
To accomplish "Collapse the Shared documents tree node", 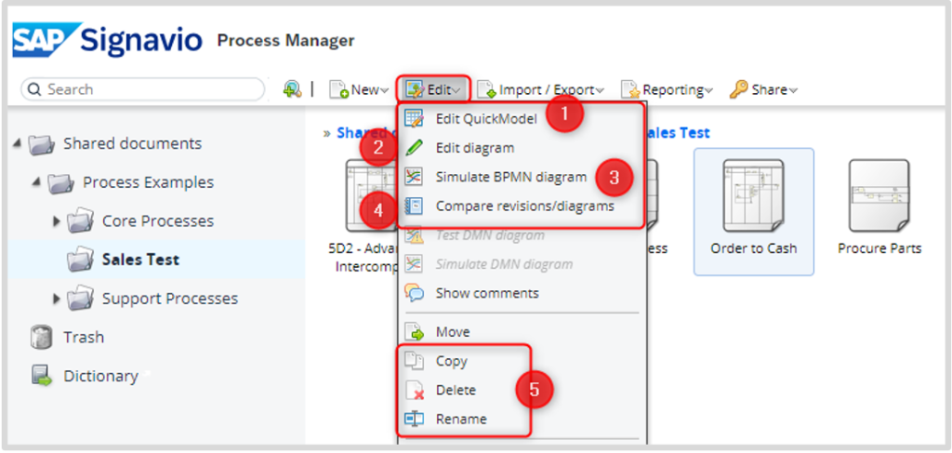I will click(17, 143).
